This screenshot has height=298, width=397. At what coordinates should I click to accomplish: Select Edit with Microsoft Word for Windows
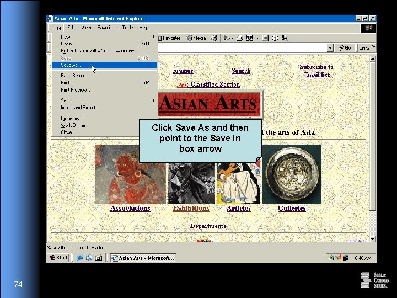pos(105,51)
